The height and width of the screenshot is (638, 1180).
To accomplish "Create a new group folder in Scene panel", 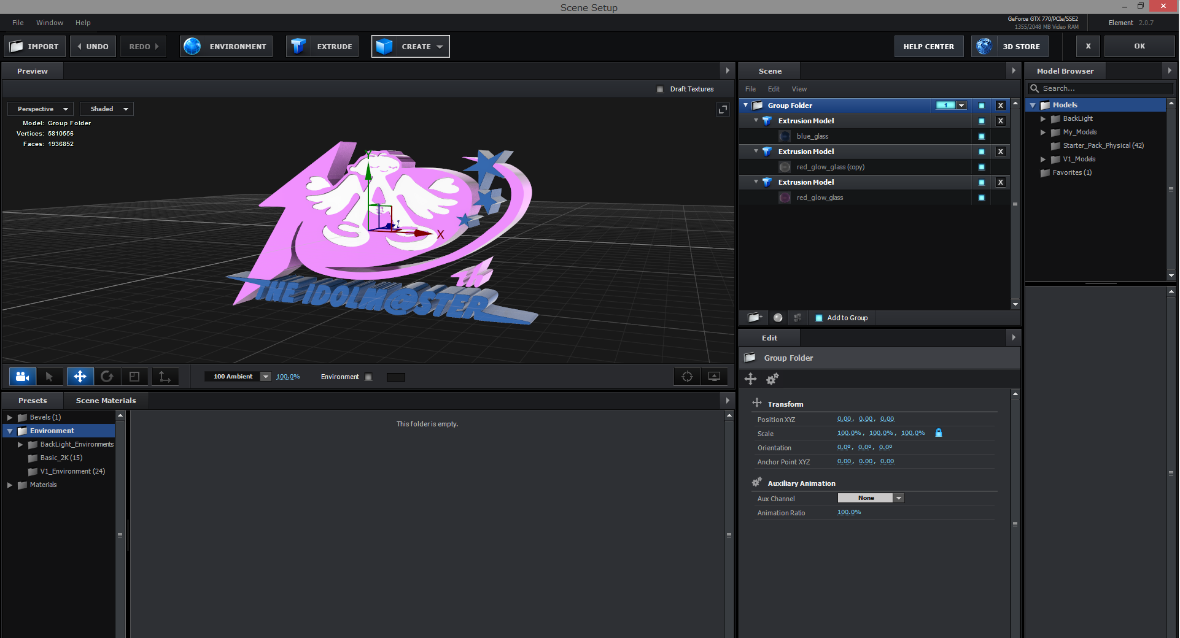I will coord(754,318).
